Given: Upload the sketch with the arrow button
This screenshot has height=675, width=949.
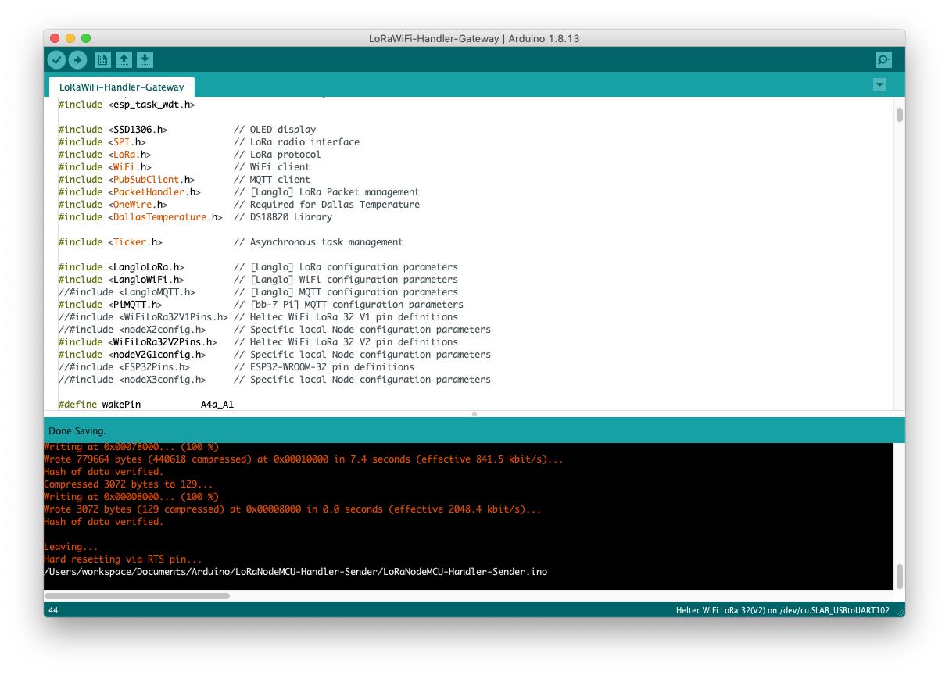Looking at the screenshot, I should click(77, 59).
